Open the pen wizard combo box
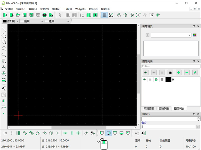 click(x=171, y=35)
